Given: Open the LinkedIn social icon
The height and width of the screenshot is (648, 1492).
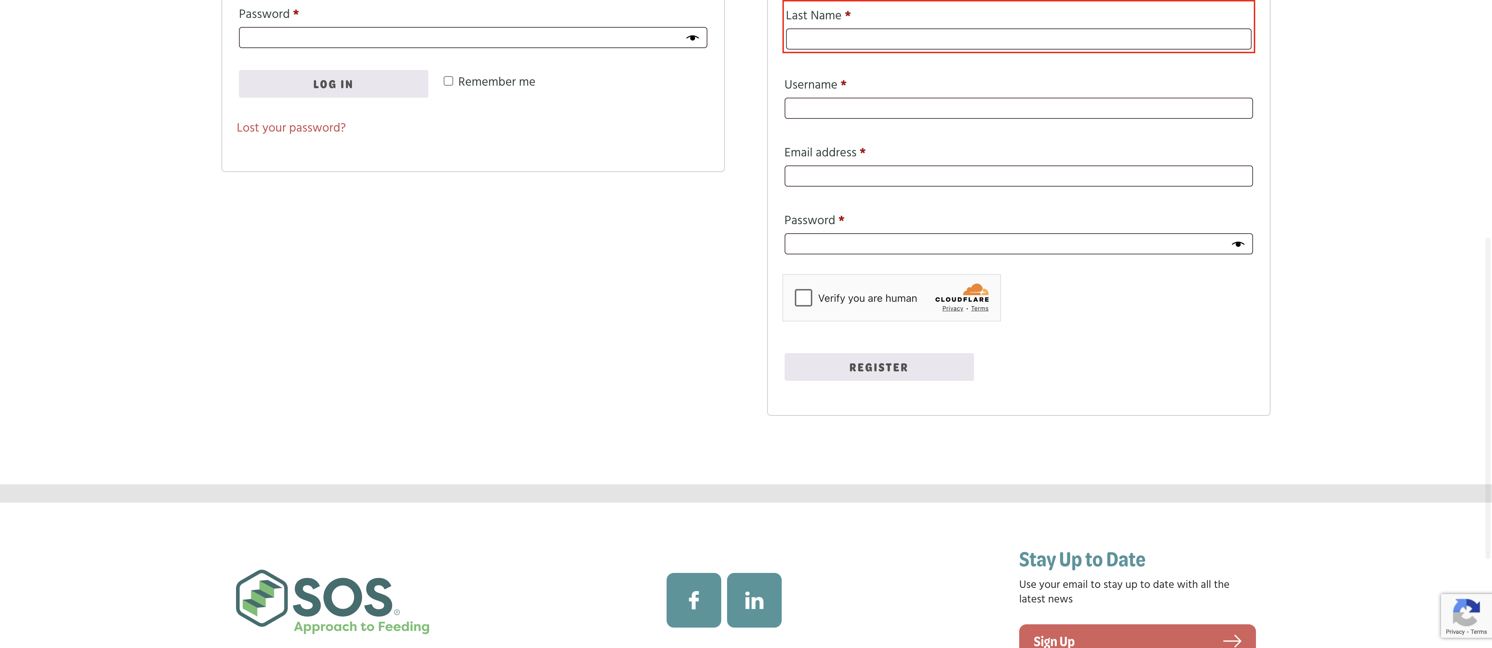Looking at the screenshot, I should click(x=754, y=600).
